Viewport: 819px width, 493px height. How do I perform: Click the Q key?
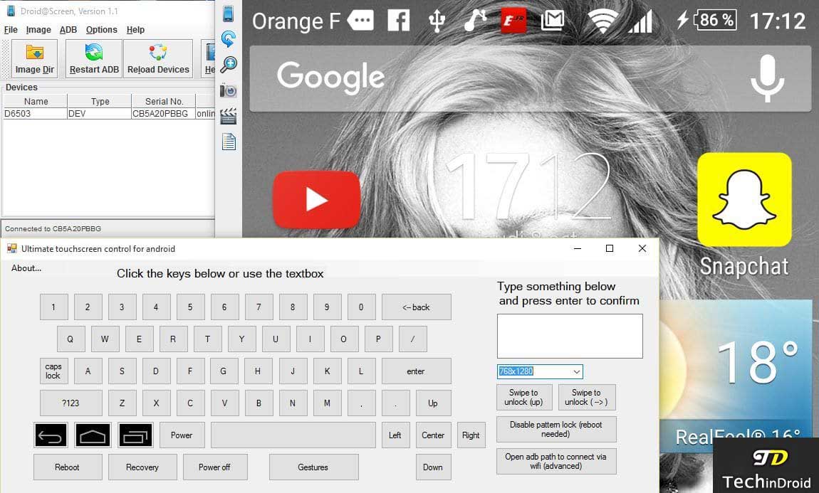[70, 339]
